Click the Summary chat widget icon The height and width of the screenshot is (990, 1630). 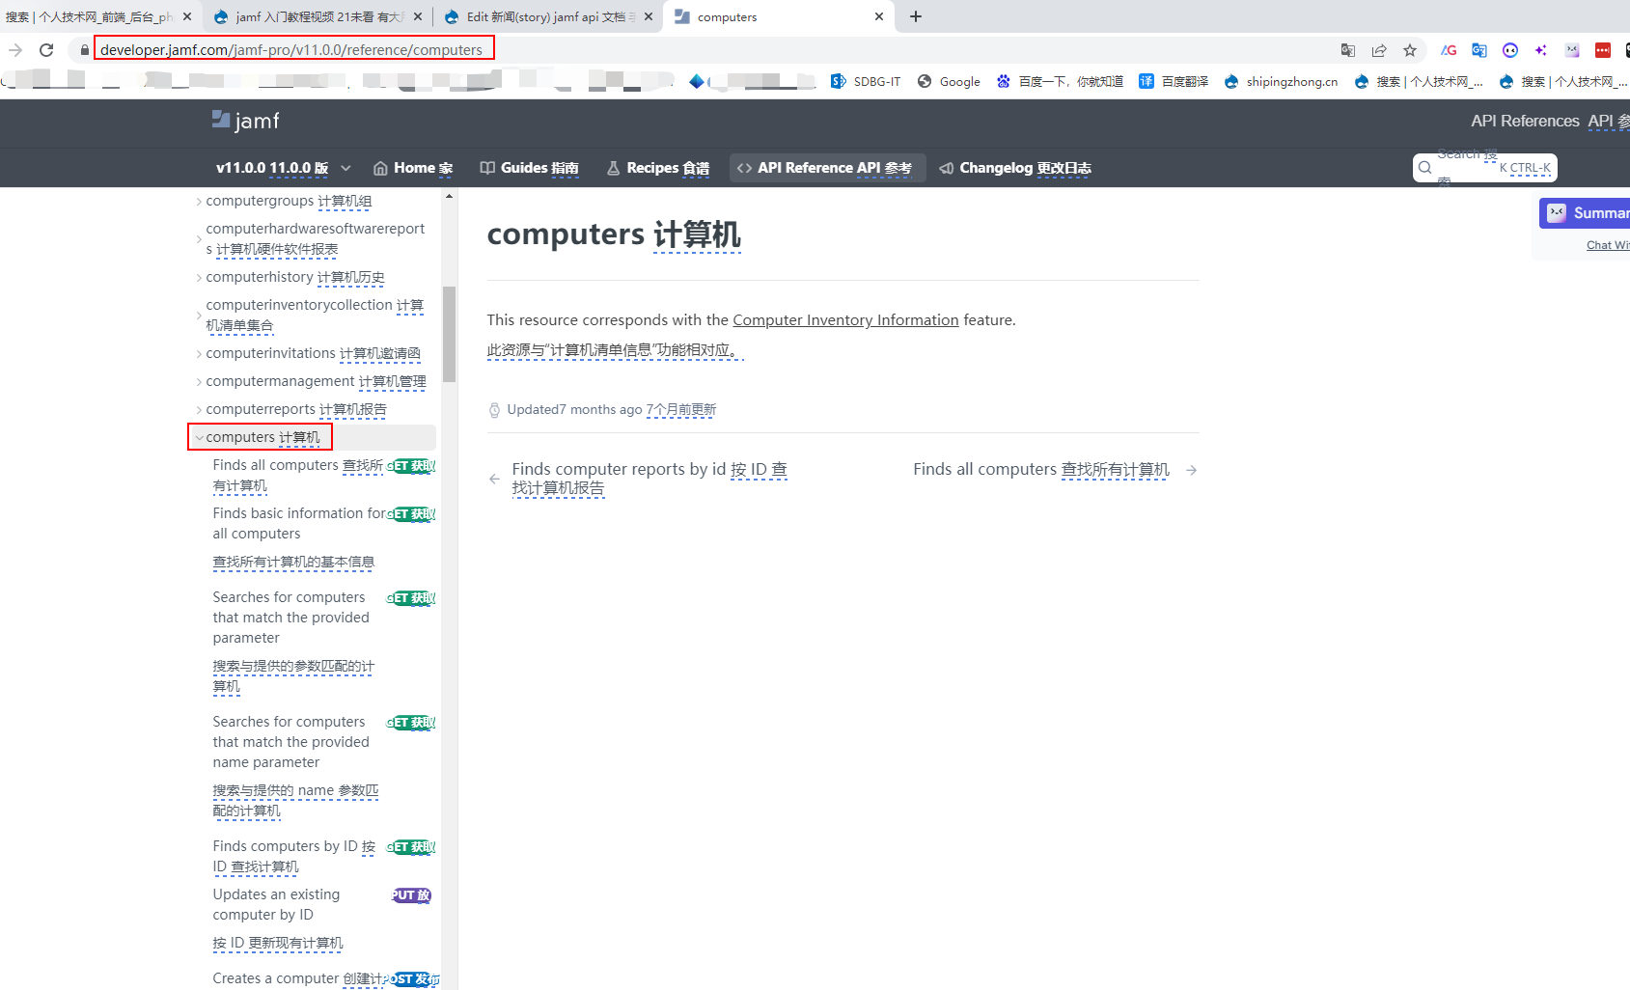pos(1557,213)
